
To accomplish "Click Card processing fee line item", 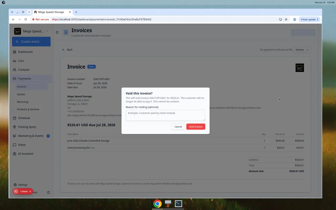I will coord(185,148).
